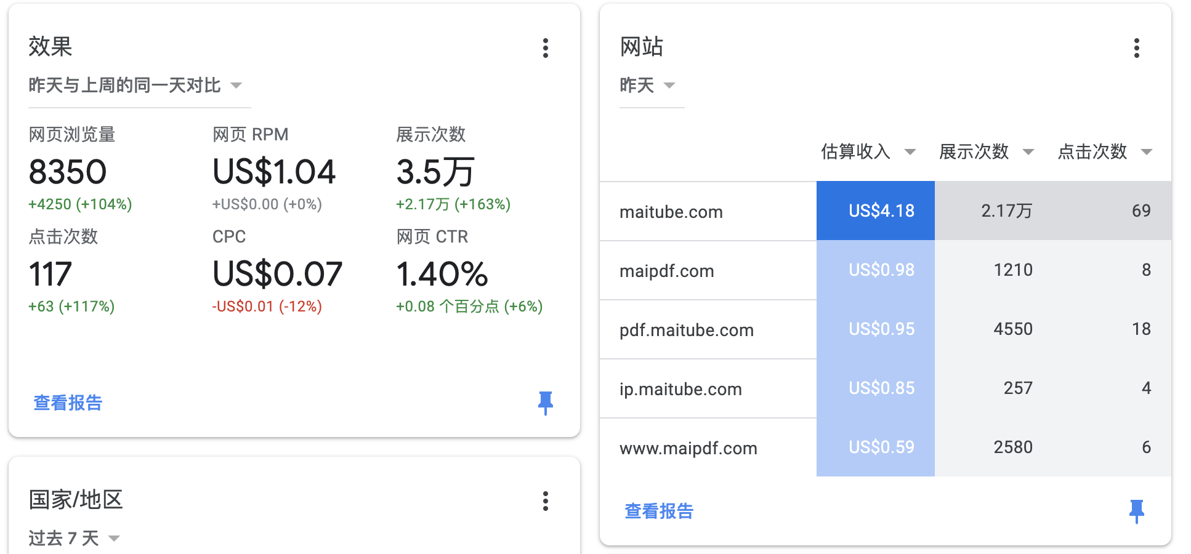Click the US$4.18 revenue cell
Screen dimensions: 1191x554
(x=876, y=211)
